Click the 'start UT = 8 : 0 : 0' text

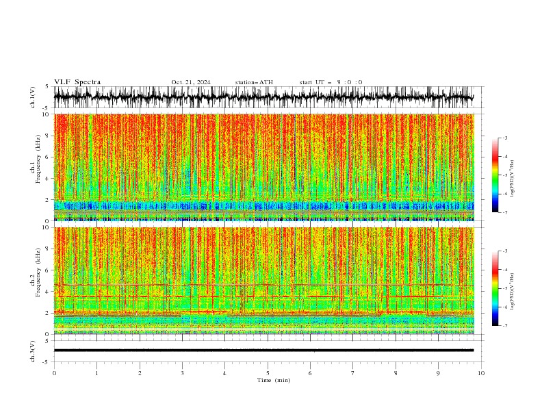coord(331,82)
